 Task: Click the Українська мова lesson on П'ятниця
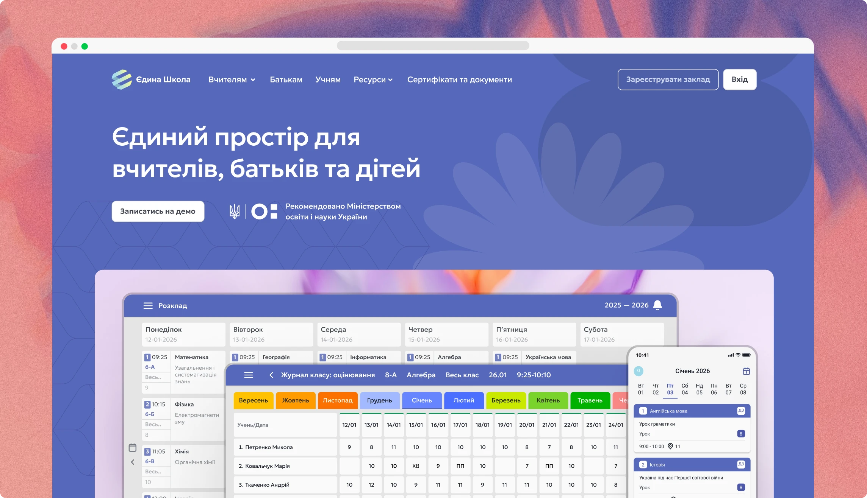(548, 357)
